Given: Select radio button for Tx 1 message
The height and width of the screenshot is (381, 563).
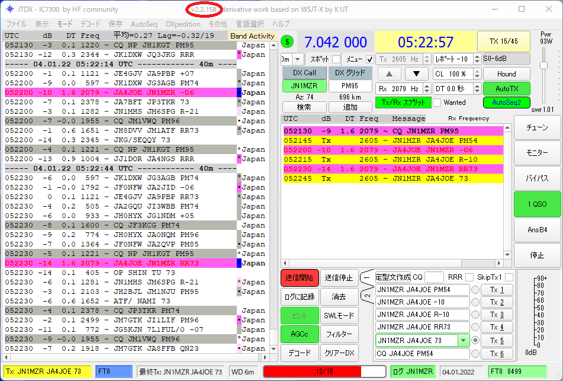Looking at the screenshot, I should (x=475, y=290).
